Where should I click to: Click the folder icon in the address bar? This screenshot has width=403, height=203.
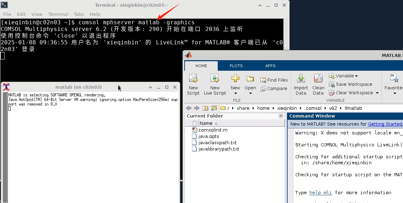pyautogui.click(x=223, y=108)
